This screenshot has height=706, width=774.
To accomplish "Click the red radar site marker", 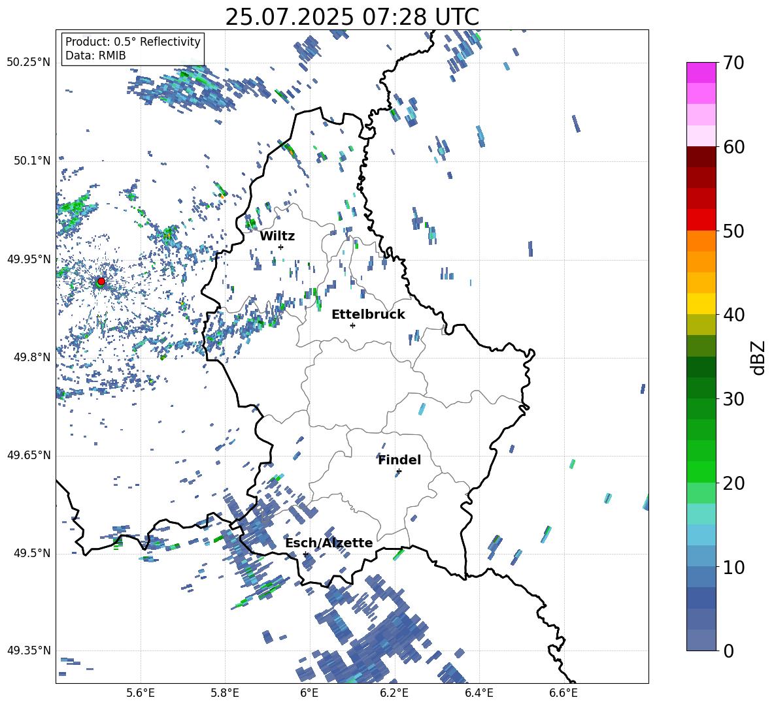I will click(x=101, y=281).
